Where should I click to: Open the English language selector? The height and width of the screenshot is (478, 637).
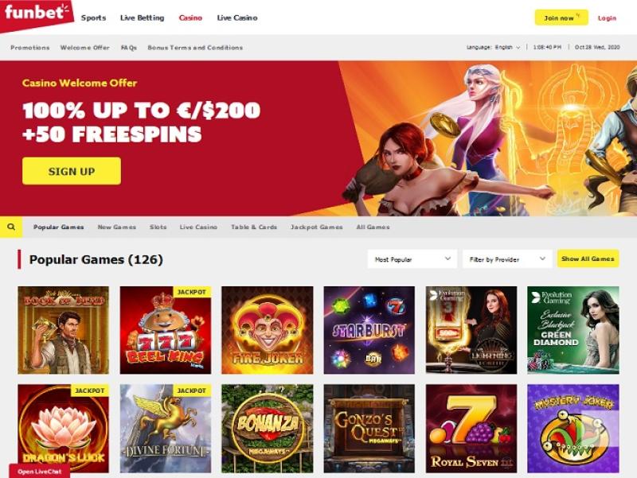pyautogui.click(x=507, y=48)
